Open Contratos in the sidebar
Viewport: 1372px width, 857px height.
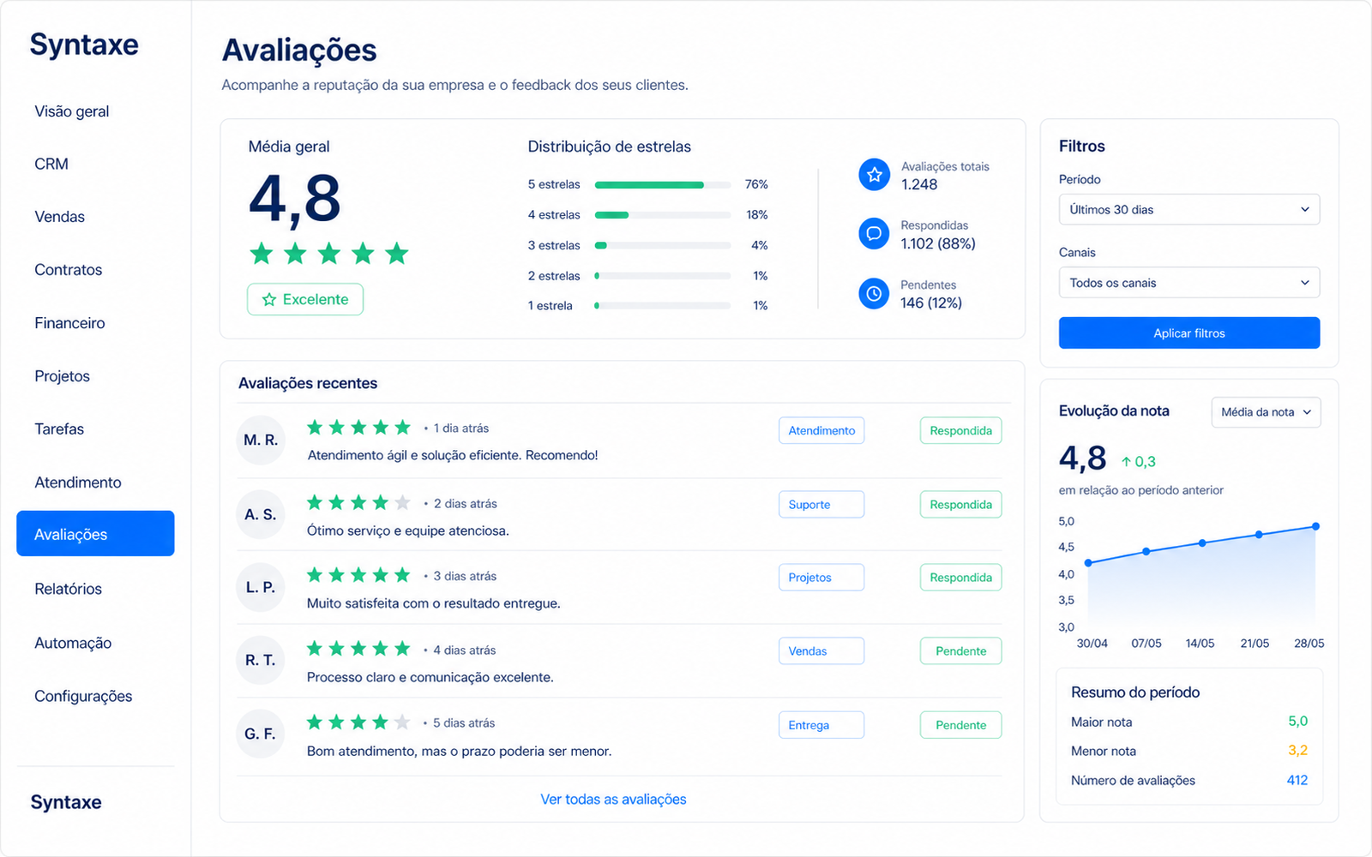69,270
